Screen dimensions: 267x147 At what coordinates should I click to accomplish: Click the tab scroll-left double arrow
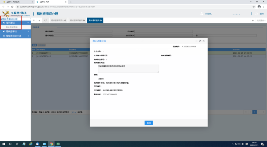click(39, 20)
